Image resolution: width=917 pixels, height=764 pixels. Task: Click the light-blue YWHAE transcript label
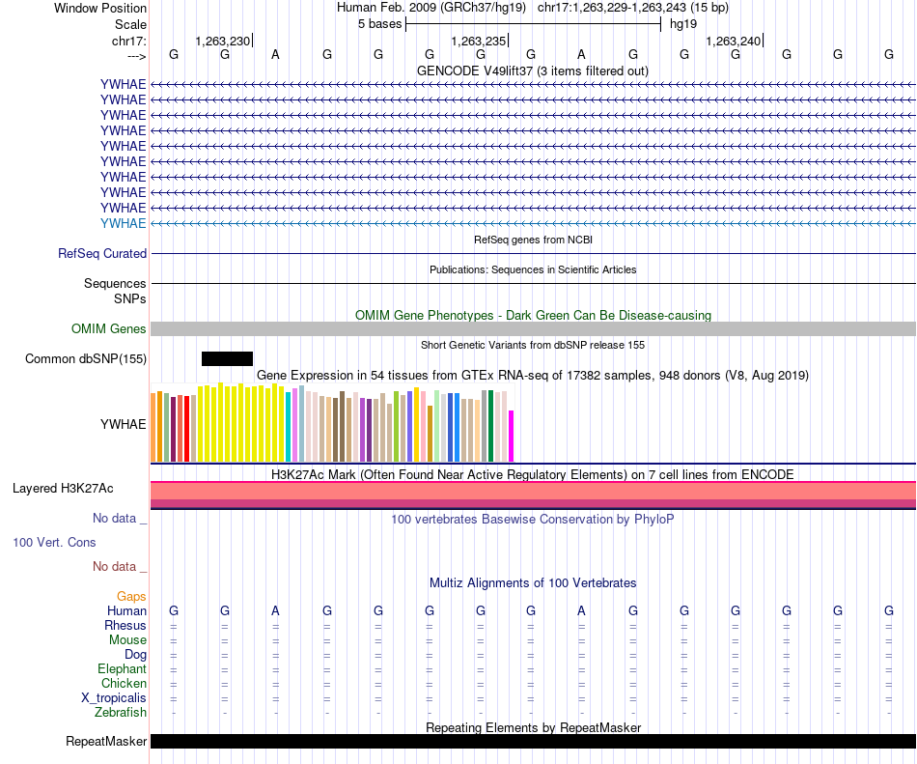123,223
